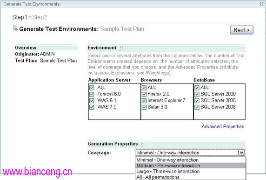Viewport: 266px width, 180px height.
Task: Uncheck the Tomcat 6.0 checkbox
Action: [x=92, y=94]
